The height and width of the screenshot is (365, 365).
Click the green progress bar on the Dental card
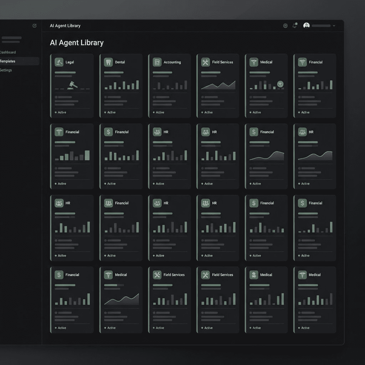point(114,72)
